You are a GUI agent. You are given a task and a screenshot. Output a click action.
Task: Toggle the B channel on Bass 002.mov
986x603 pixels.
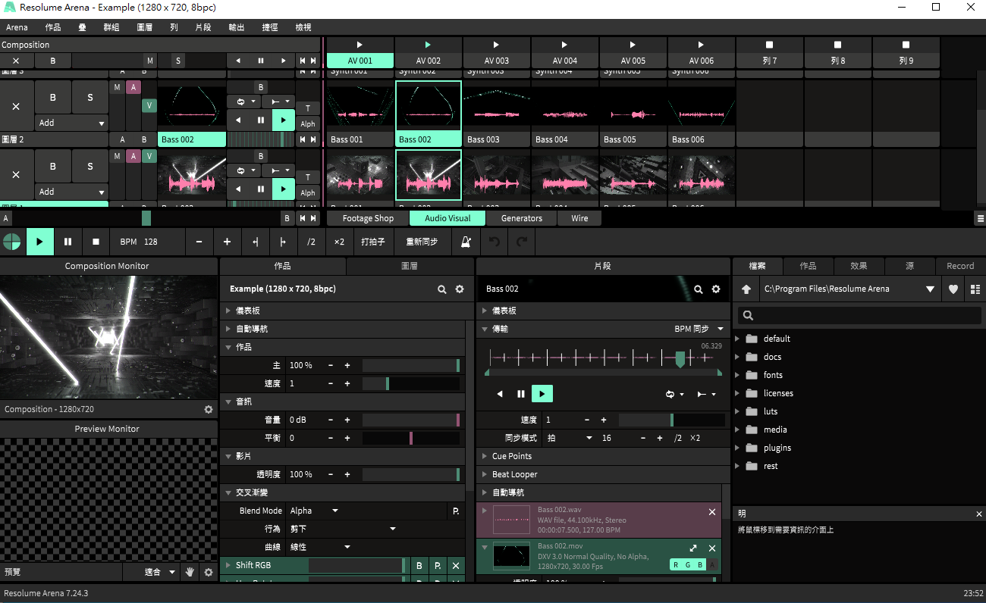699,564
